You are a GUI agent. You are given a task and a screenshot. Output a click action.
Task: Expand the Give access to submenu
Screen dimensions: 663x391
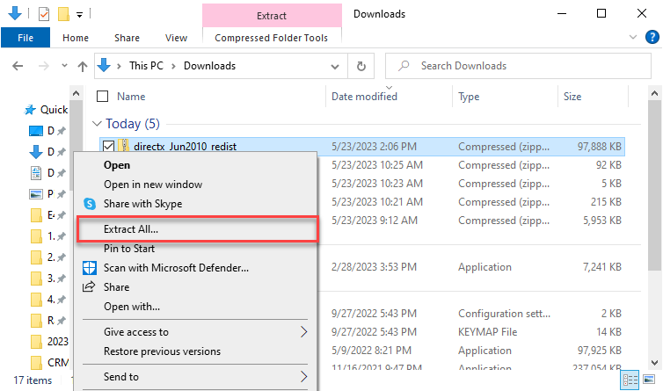(x=304, y=332)
